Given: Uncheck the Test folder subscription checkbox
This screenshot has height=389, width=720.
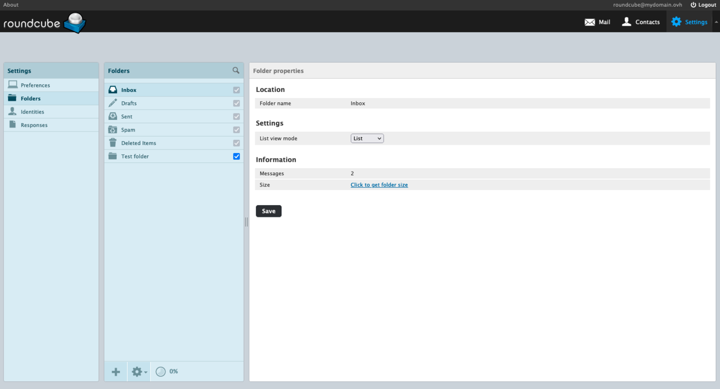Looking at the screenshot, I should pos(237,156).
